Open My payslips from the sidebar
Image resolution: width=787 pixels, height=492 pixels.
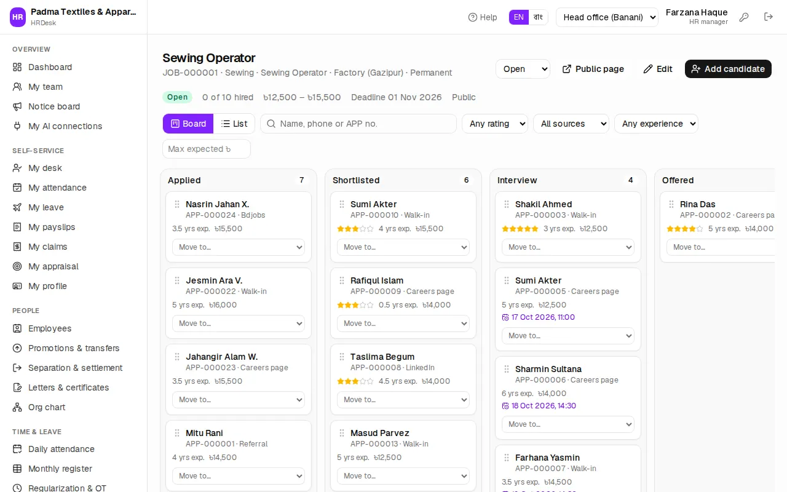pos(74,227)
